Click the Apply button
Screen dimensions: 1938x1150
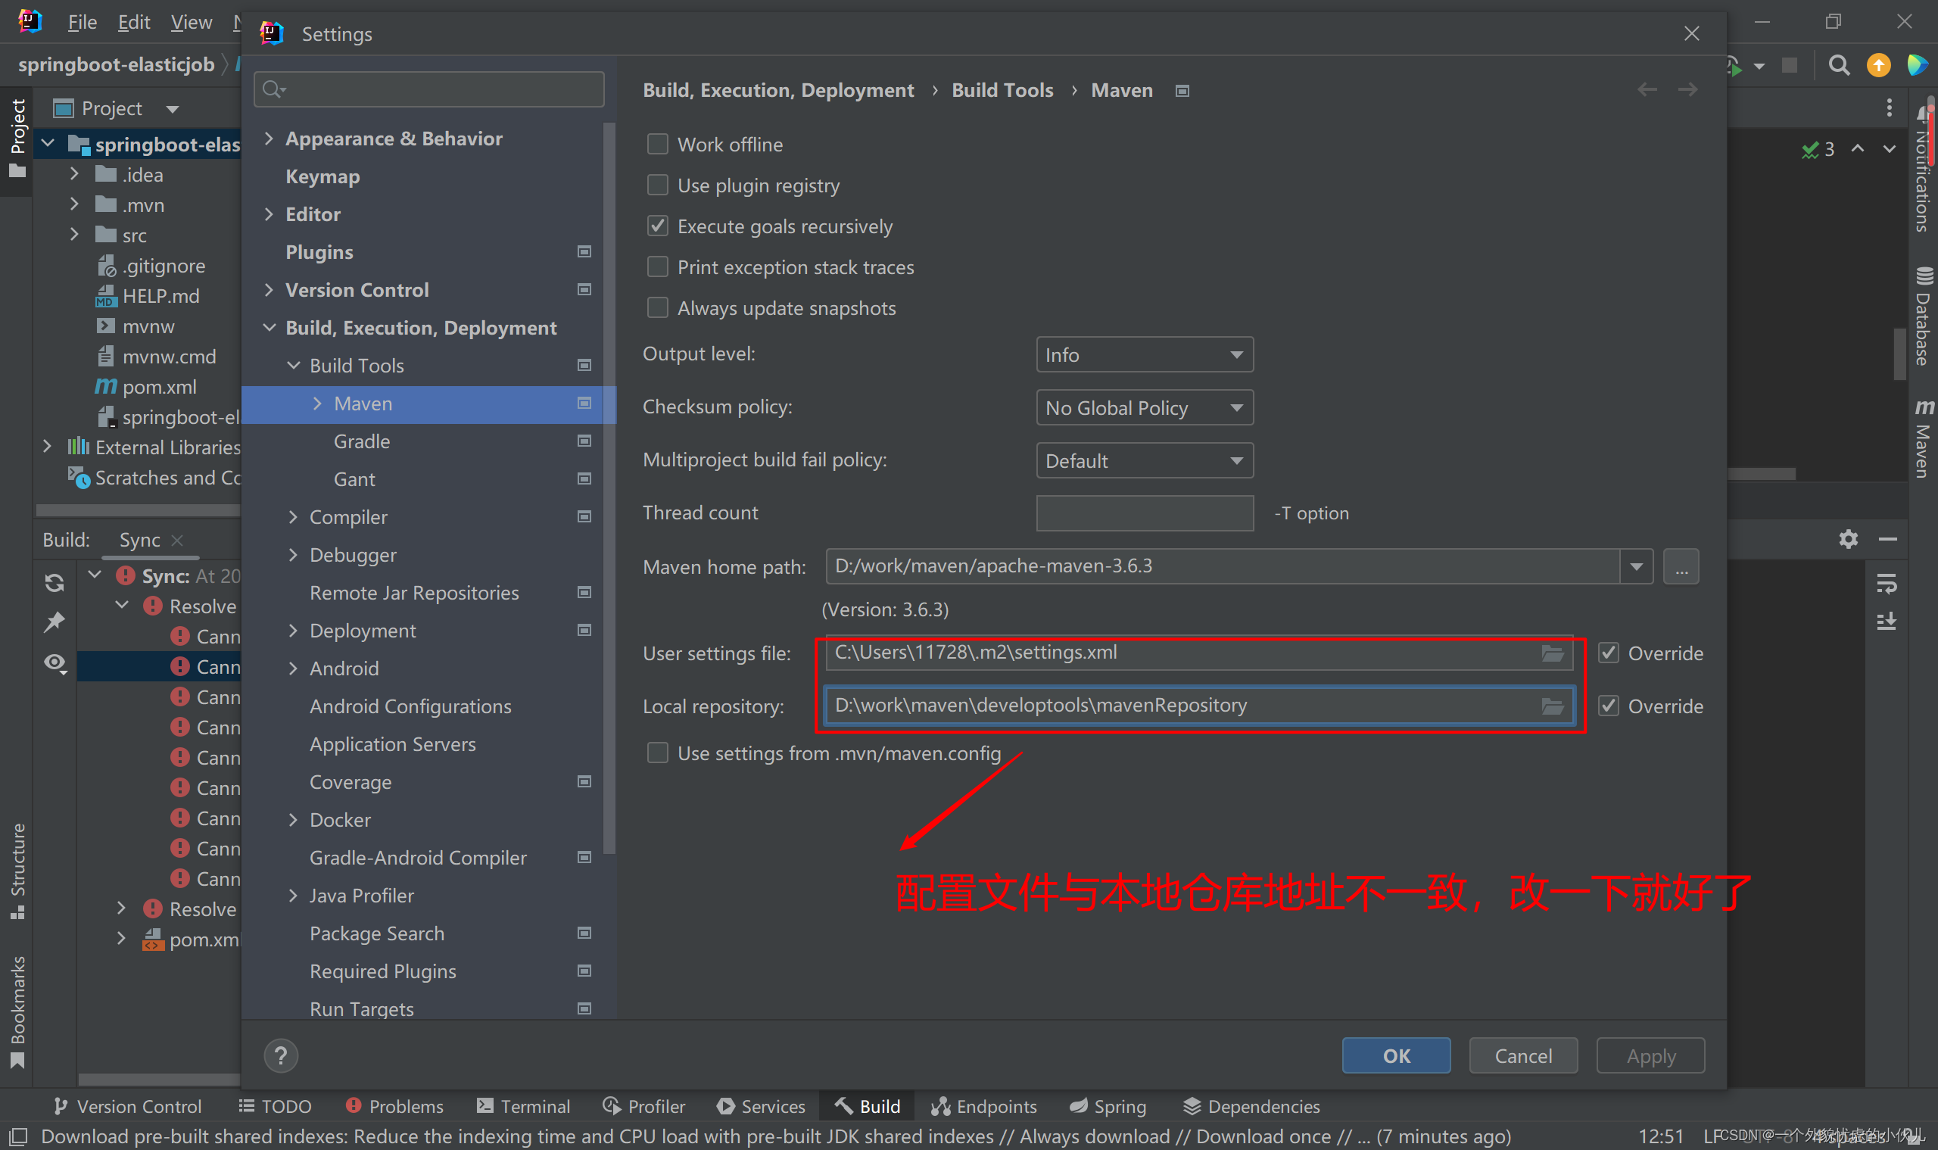1650,1055
